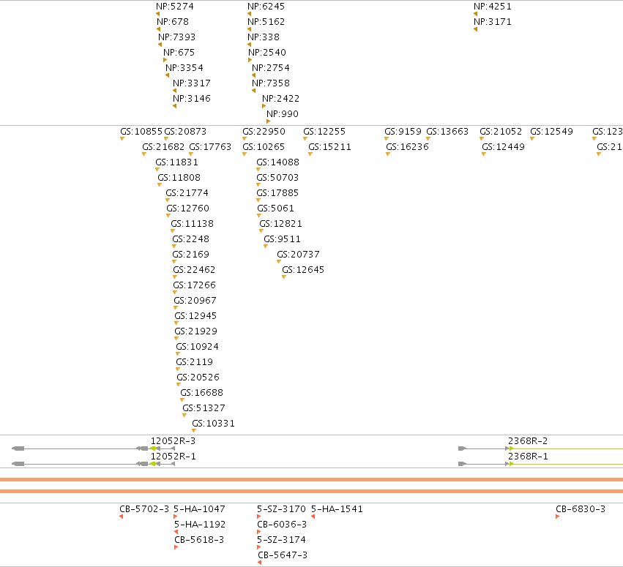Click the GS:12449 feature label
The width and height of the screenshot is (623, 567).
click(503, 147)
